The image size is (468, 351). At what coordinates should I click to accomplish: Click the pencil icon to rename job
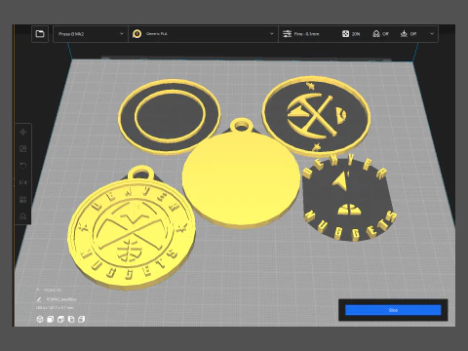pos(39,299)
